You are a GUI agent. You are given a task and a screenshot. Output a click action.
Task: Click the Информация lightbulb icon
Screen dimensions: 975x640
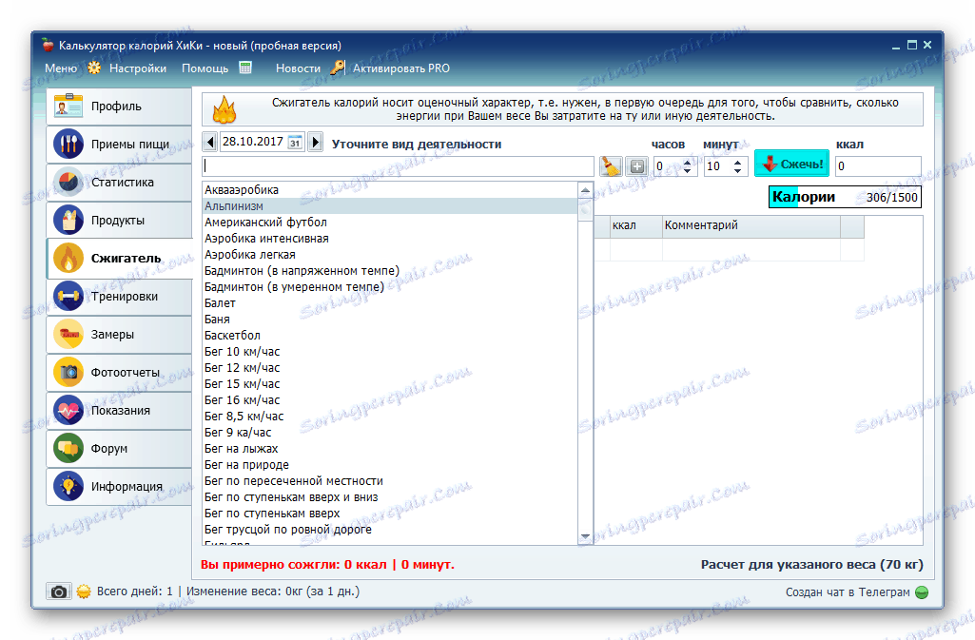tap(68, 487)
